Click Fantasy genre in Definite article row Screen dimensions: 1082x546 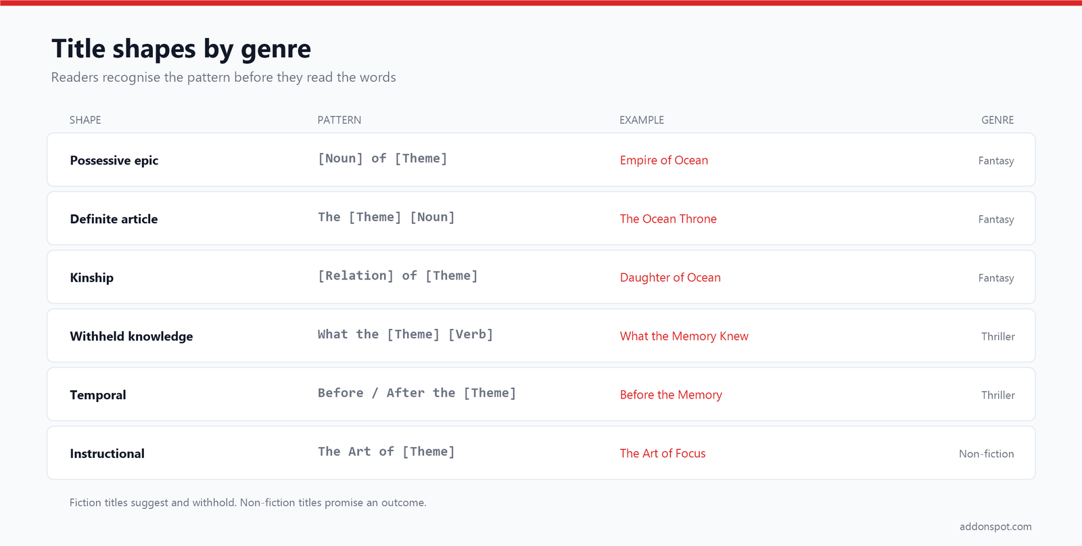996,220
